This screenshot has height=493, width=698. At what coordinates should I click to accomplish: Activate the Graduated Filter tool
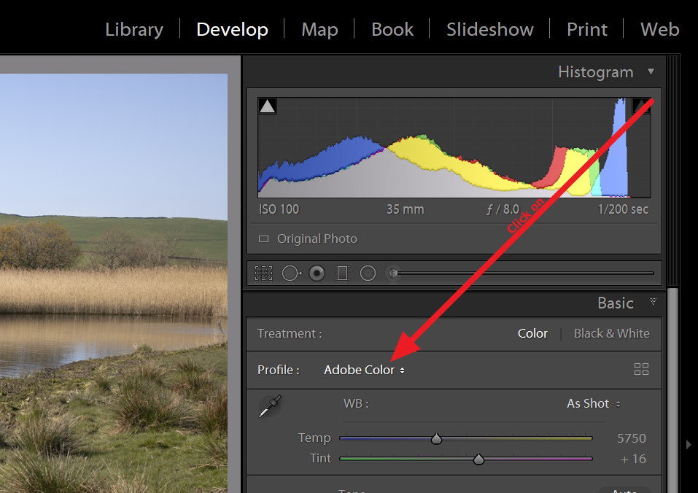pyautogui.click(x=342, y=273)
